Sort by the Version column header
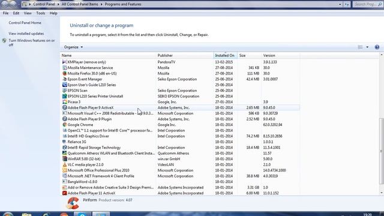 (281, 56)
